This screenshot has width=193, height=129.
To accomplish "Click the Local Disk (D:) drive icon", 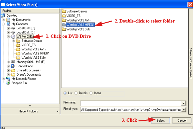I will 13,32.
